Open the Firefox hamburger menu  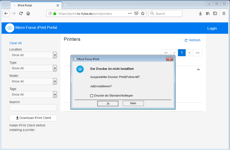click(x=224, y=13)
